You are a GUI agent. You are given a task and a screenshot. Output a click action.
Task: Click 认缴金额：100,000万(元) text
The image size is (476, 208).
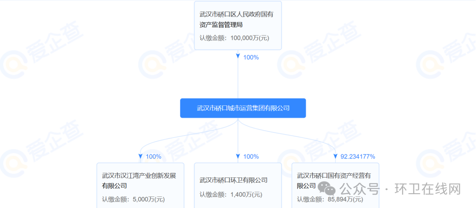pyautogui.click(x=234, y=38)
